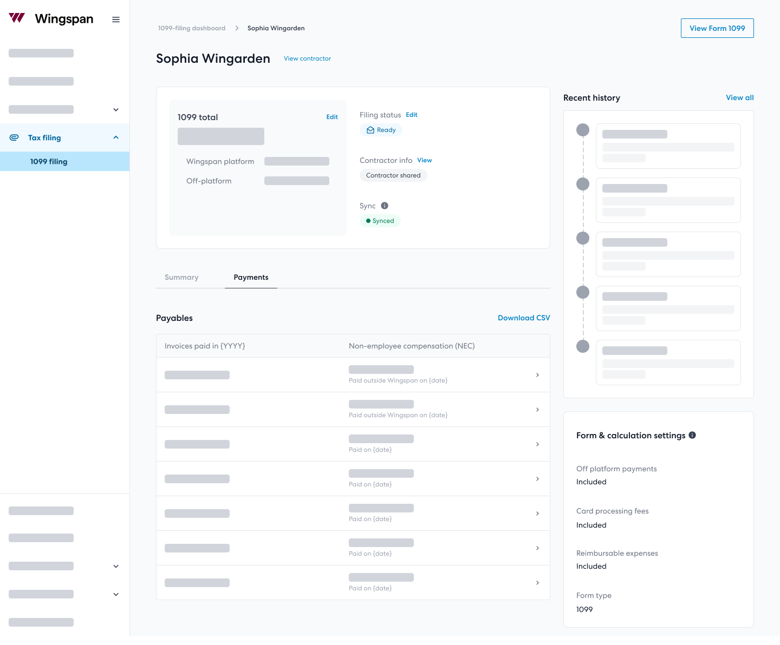Click the Off-platform label
This screenshot has width=780, height=645.
(209, 181)
